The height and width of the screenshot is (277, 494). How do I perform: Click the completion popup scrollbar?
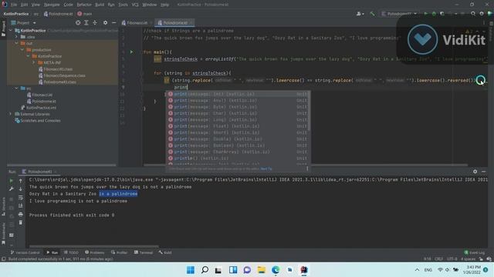tap(309, 111)
